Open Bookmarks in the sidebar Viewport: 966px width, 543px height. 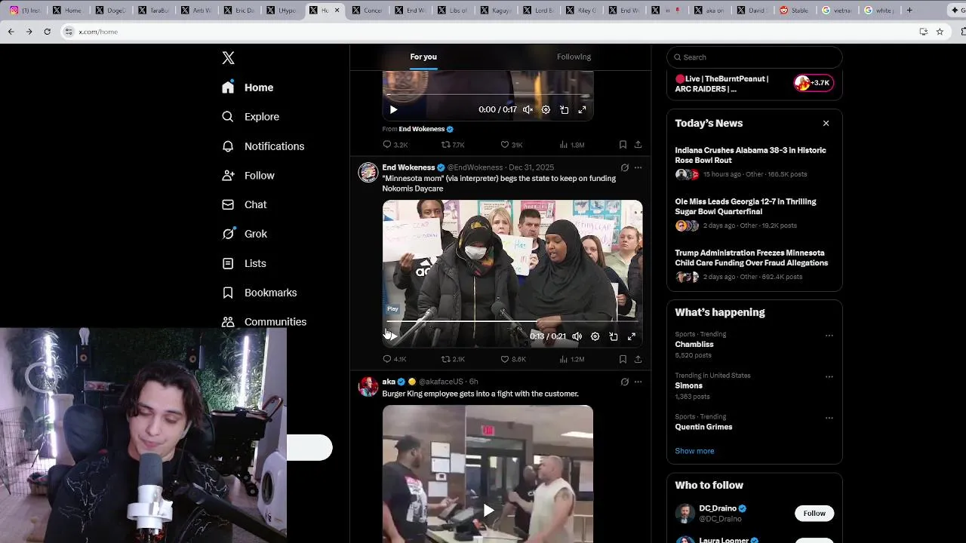click(260, 293)
